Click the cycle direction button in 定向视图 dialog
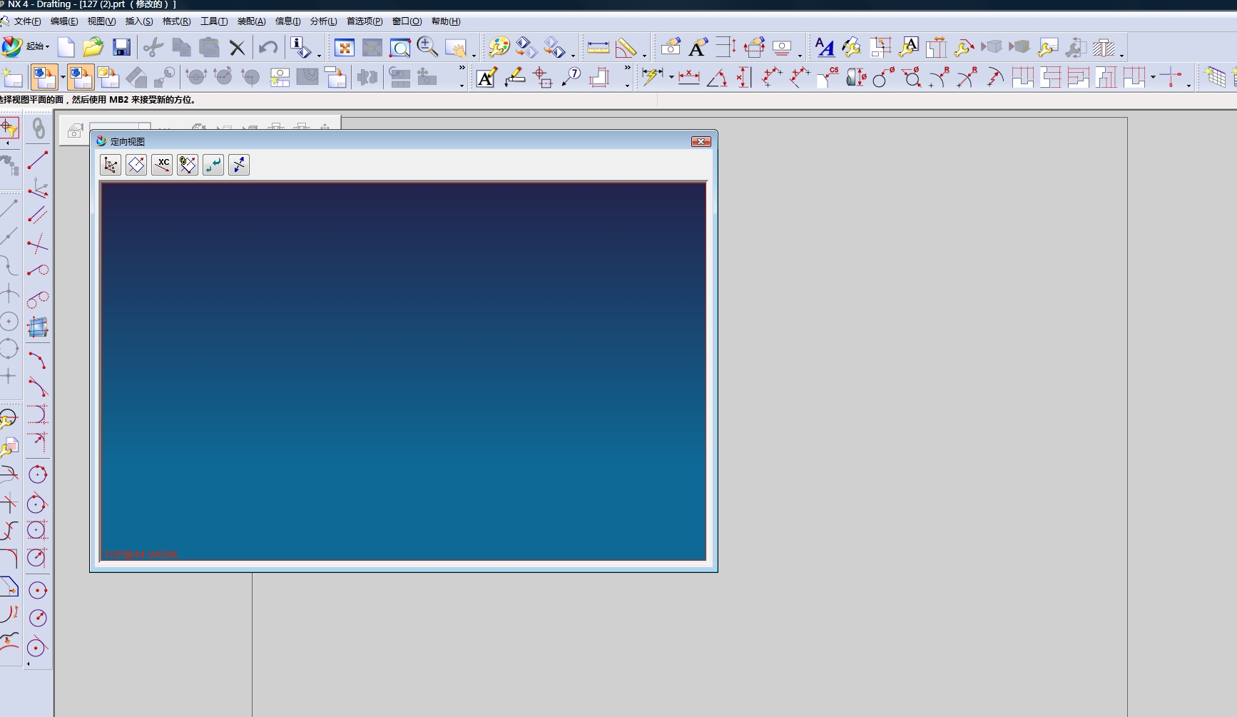This screenshot has width=1237, height=717. tap(213, 165)
